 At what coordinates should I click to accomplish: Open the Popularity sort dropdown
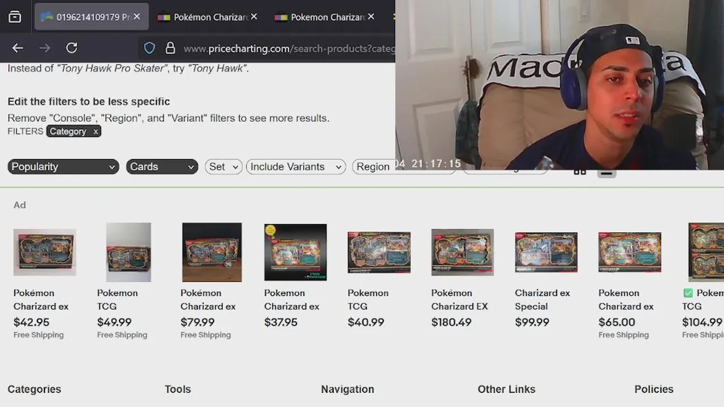[63, 167]
